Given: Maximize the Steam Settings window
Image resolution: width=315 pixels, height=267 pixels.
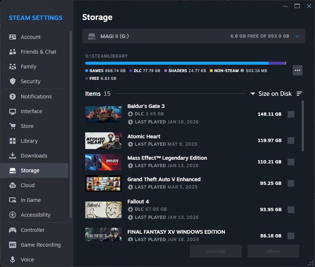Looking at the screenshot, I should click(297, 6).
